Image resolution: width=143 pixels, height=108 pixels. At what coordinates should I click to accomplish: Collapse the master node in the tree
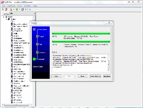[4, 17]
